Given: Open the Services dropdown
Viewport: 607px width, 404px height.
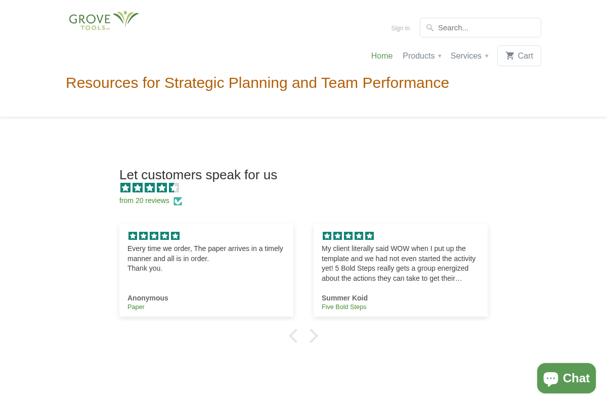Looking at the screenshot, I should coord(466,56).
